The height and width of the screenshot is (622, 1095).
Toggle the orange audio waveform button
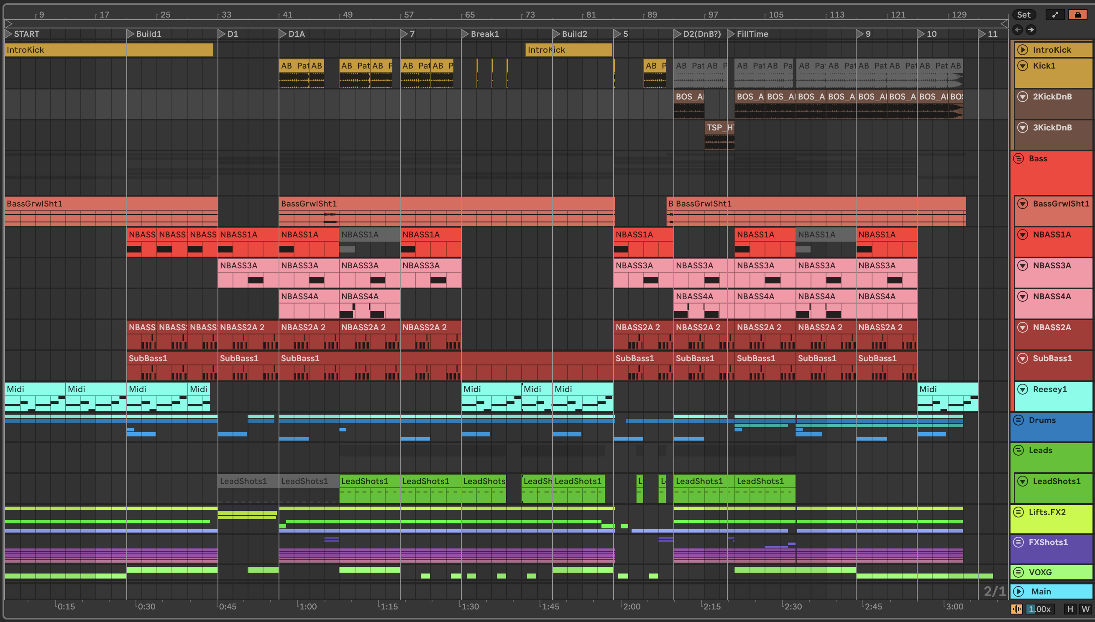pyautogui.click(x=1016, y=609)
